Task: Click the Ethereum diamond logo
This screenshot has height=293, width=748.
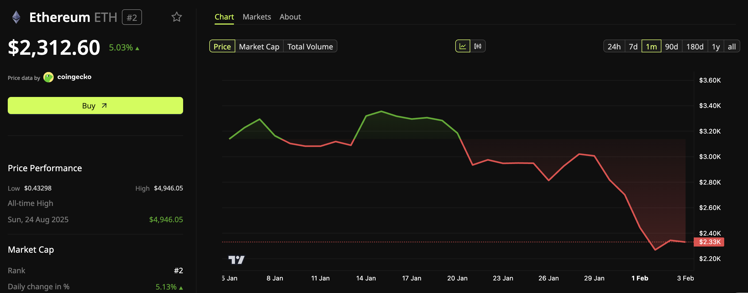Action: point(16,17)
